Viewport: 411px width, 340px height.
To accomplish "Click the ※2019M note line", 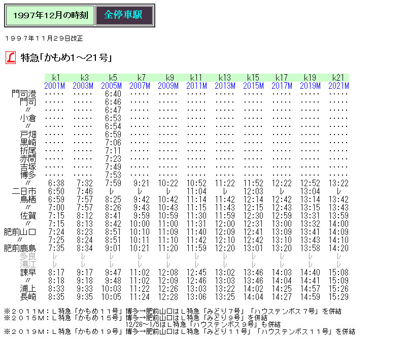I will [180, 331].
